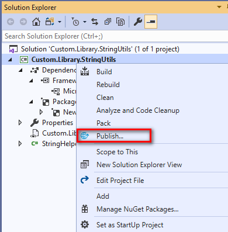Switch views with the folder view icon
Image resolution: width=228 pixels, height=232 pixels.
(x=50, y=22)
